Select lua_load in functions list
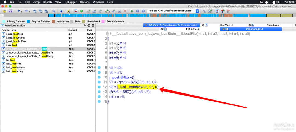Screen dimensions: 296x132 point(10,60)
